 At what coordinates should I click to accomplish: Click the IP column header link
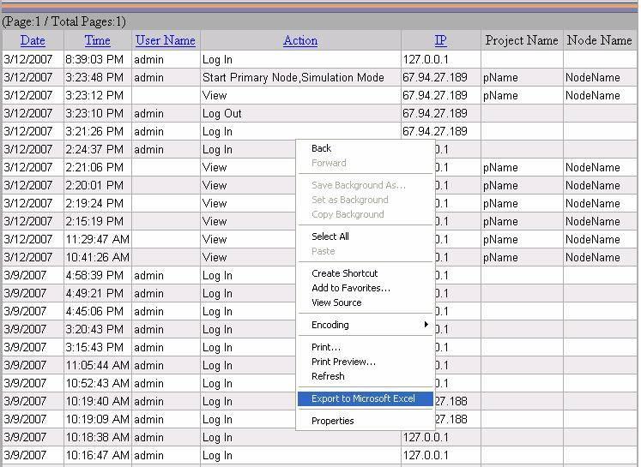[440, 40]
